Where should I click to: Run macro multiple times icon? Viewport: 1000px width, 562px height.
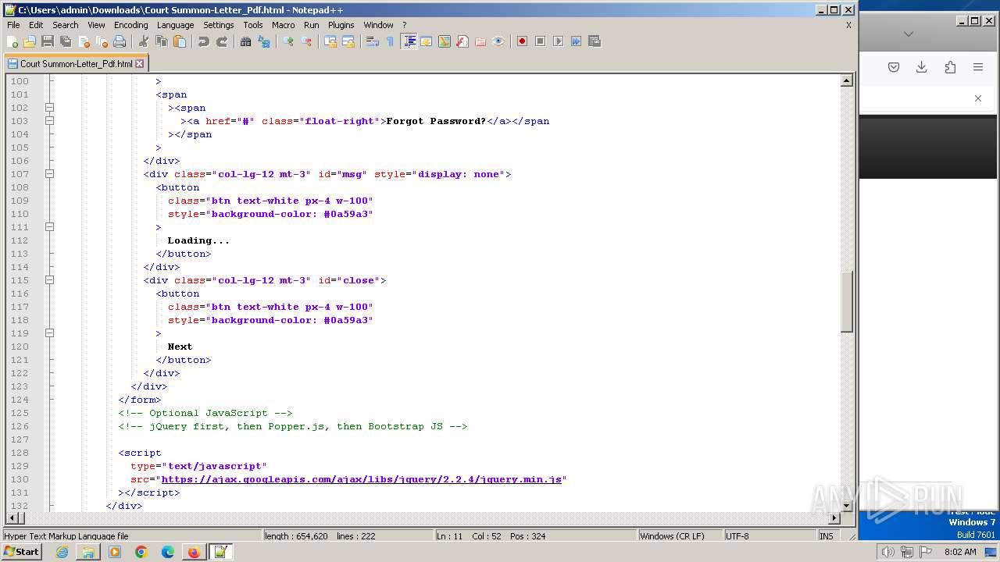coord(576,41)
